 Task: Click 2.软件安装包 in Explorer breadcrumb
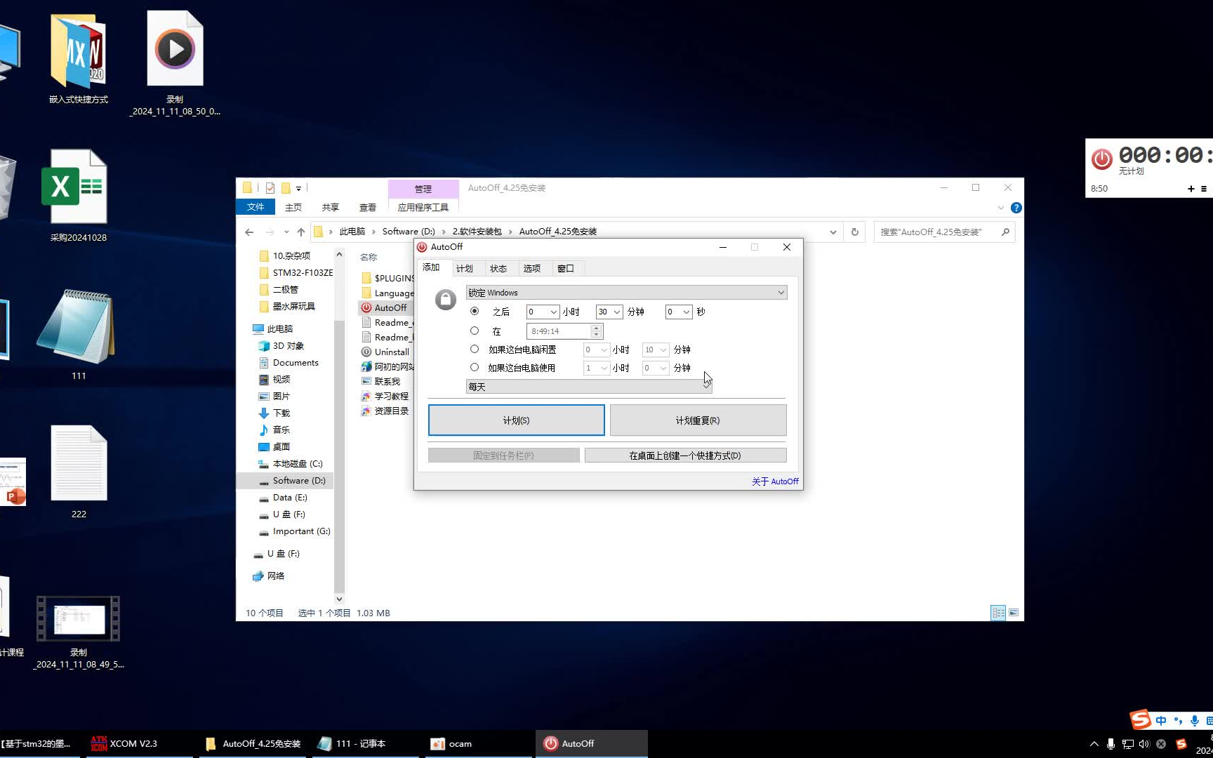tap(477, 232)
